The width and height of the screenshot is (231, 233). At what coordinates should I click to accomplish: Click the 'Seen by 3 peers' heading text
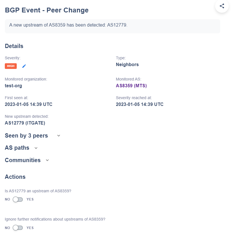[26, 136]
